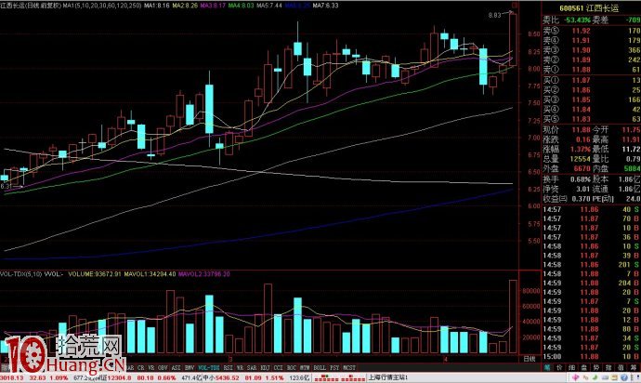Viewport: 641px width, 383px height.
Task: Select the 价 tab under the trade list
Action: click(559, 368)
